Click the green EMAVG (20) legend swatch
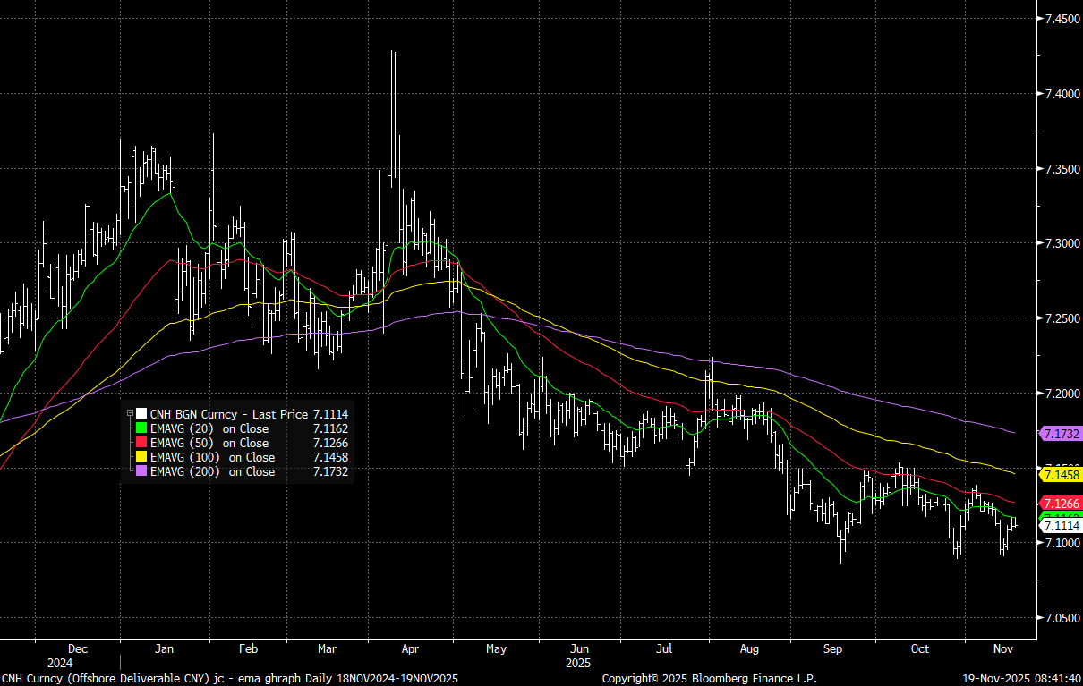 [x=141, y=428]
